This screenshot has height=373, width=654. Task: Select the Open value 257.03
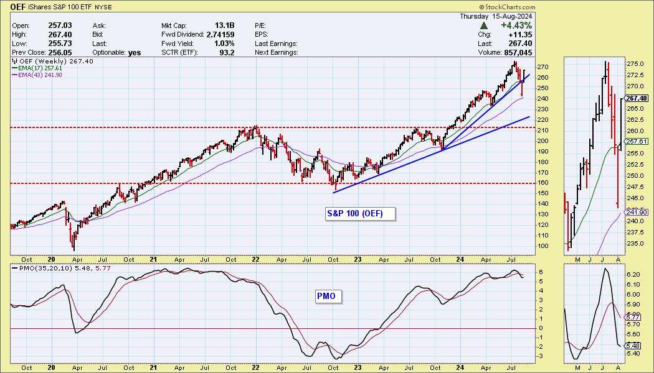click(x=59, y=25)
